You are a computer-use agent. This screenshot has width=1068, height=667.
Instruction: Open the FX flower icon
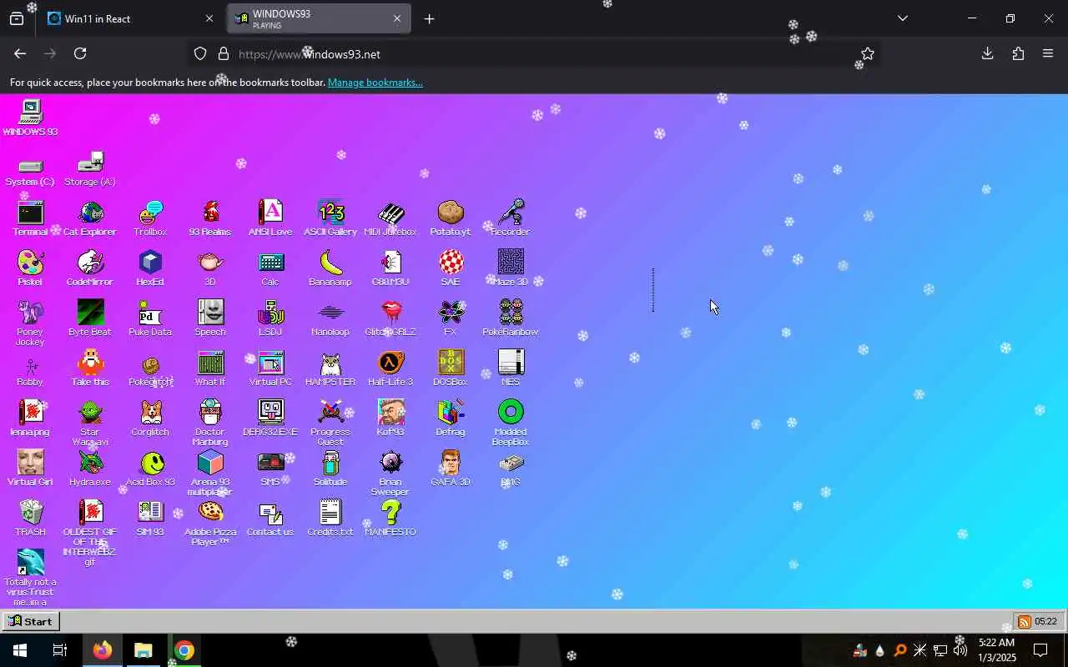(451, 318)
